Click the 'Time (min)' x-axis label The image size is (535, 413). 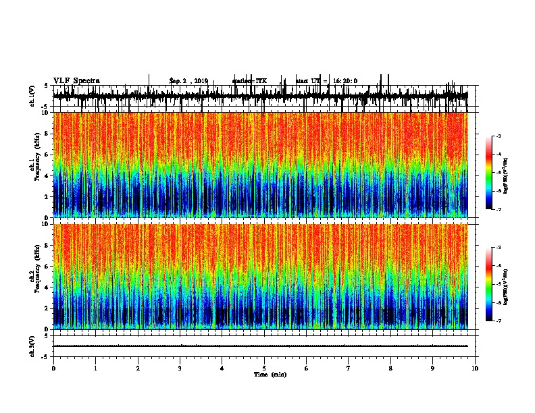click(x=270, y=375)
